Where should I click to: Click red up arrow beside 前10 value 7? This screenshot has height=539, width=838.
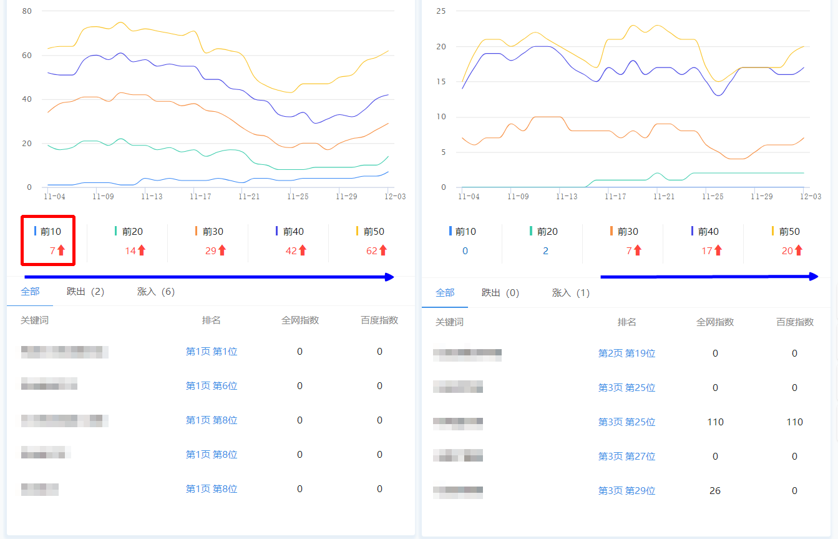tap(61, 250)
